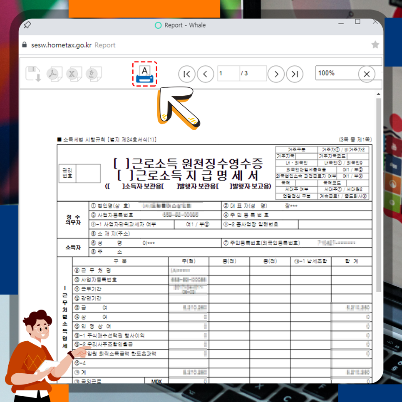Click the 세대주 여부 cell

[296, 189]
